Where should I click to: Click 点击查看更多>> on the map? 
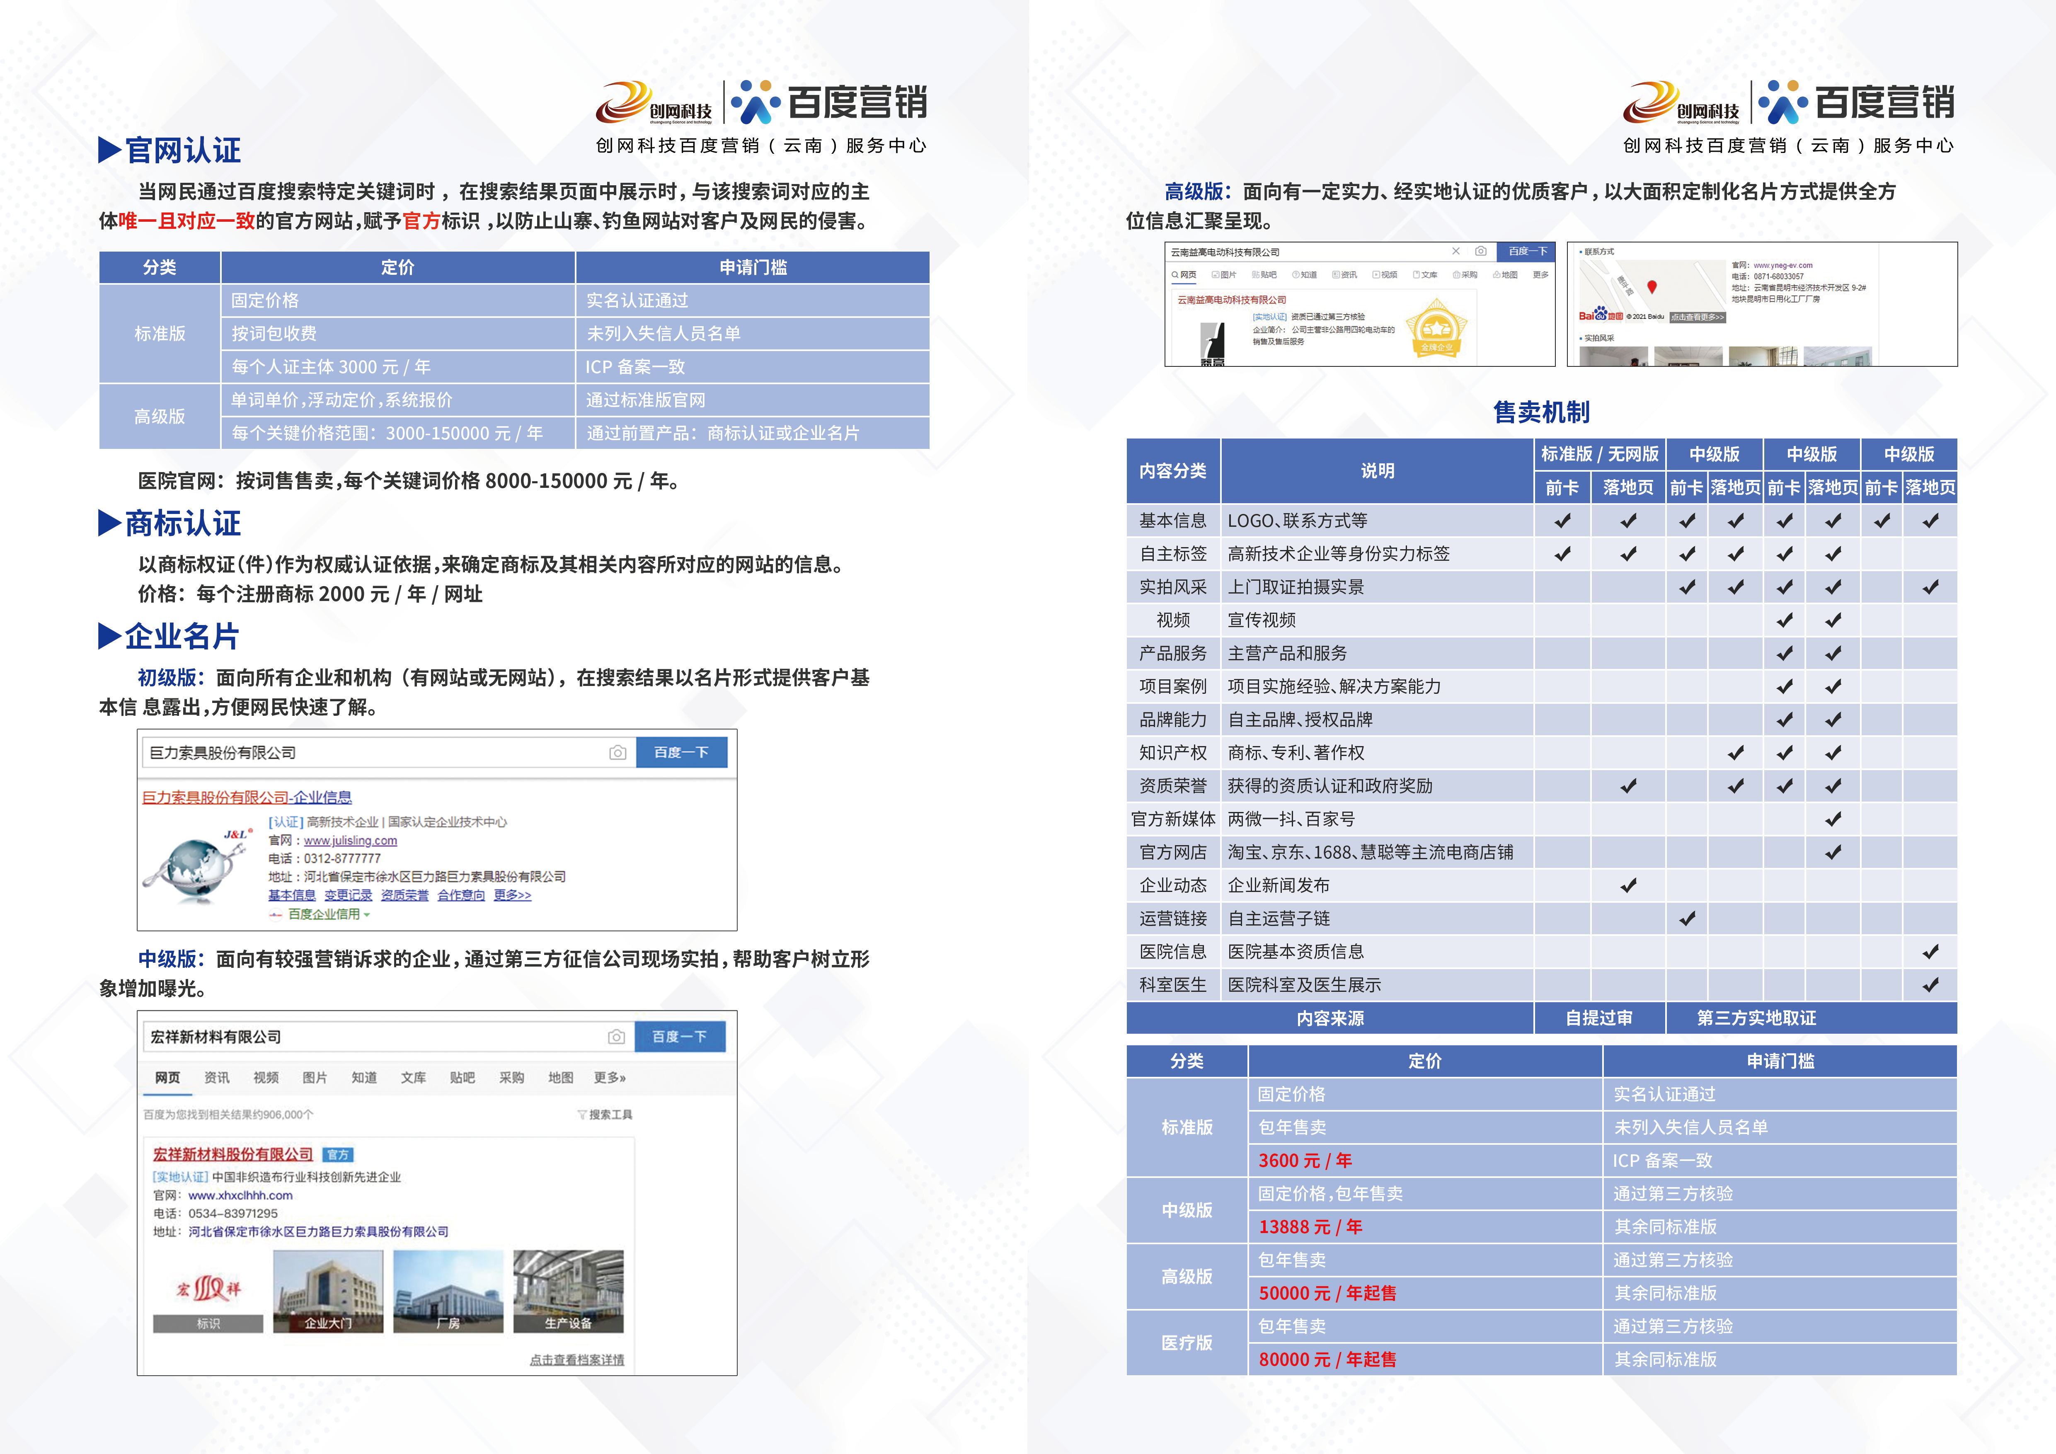click(x=1698, y=317)
